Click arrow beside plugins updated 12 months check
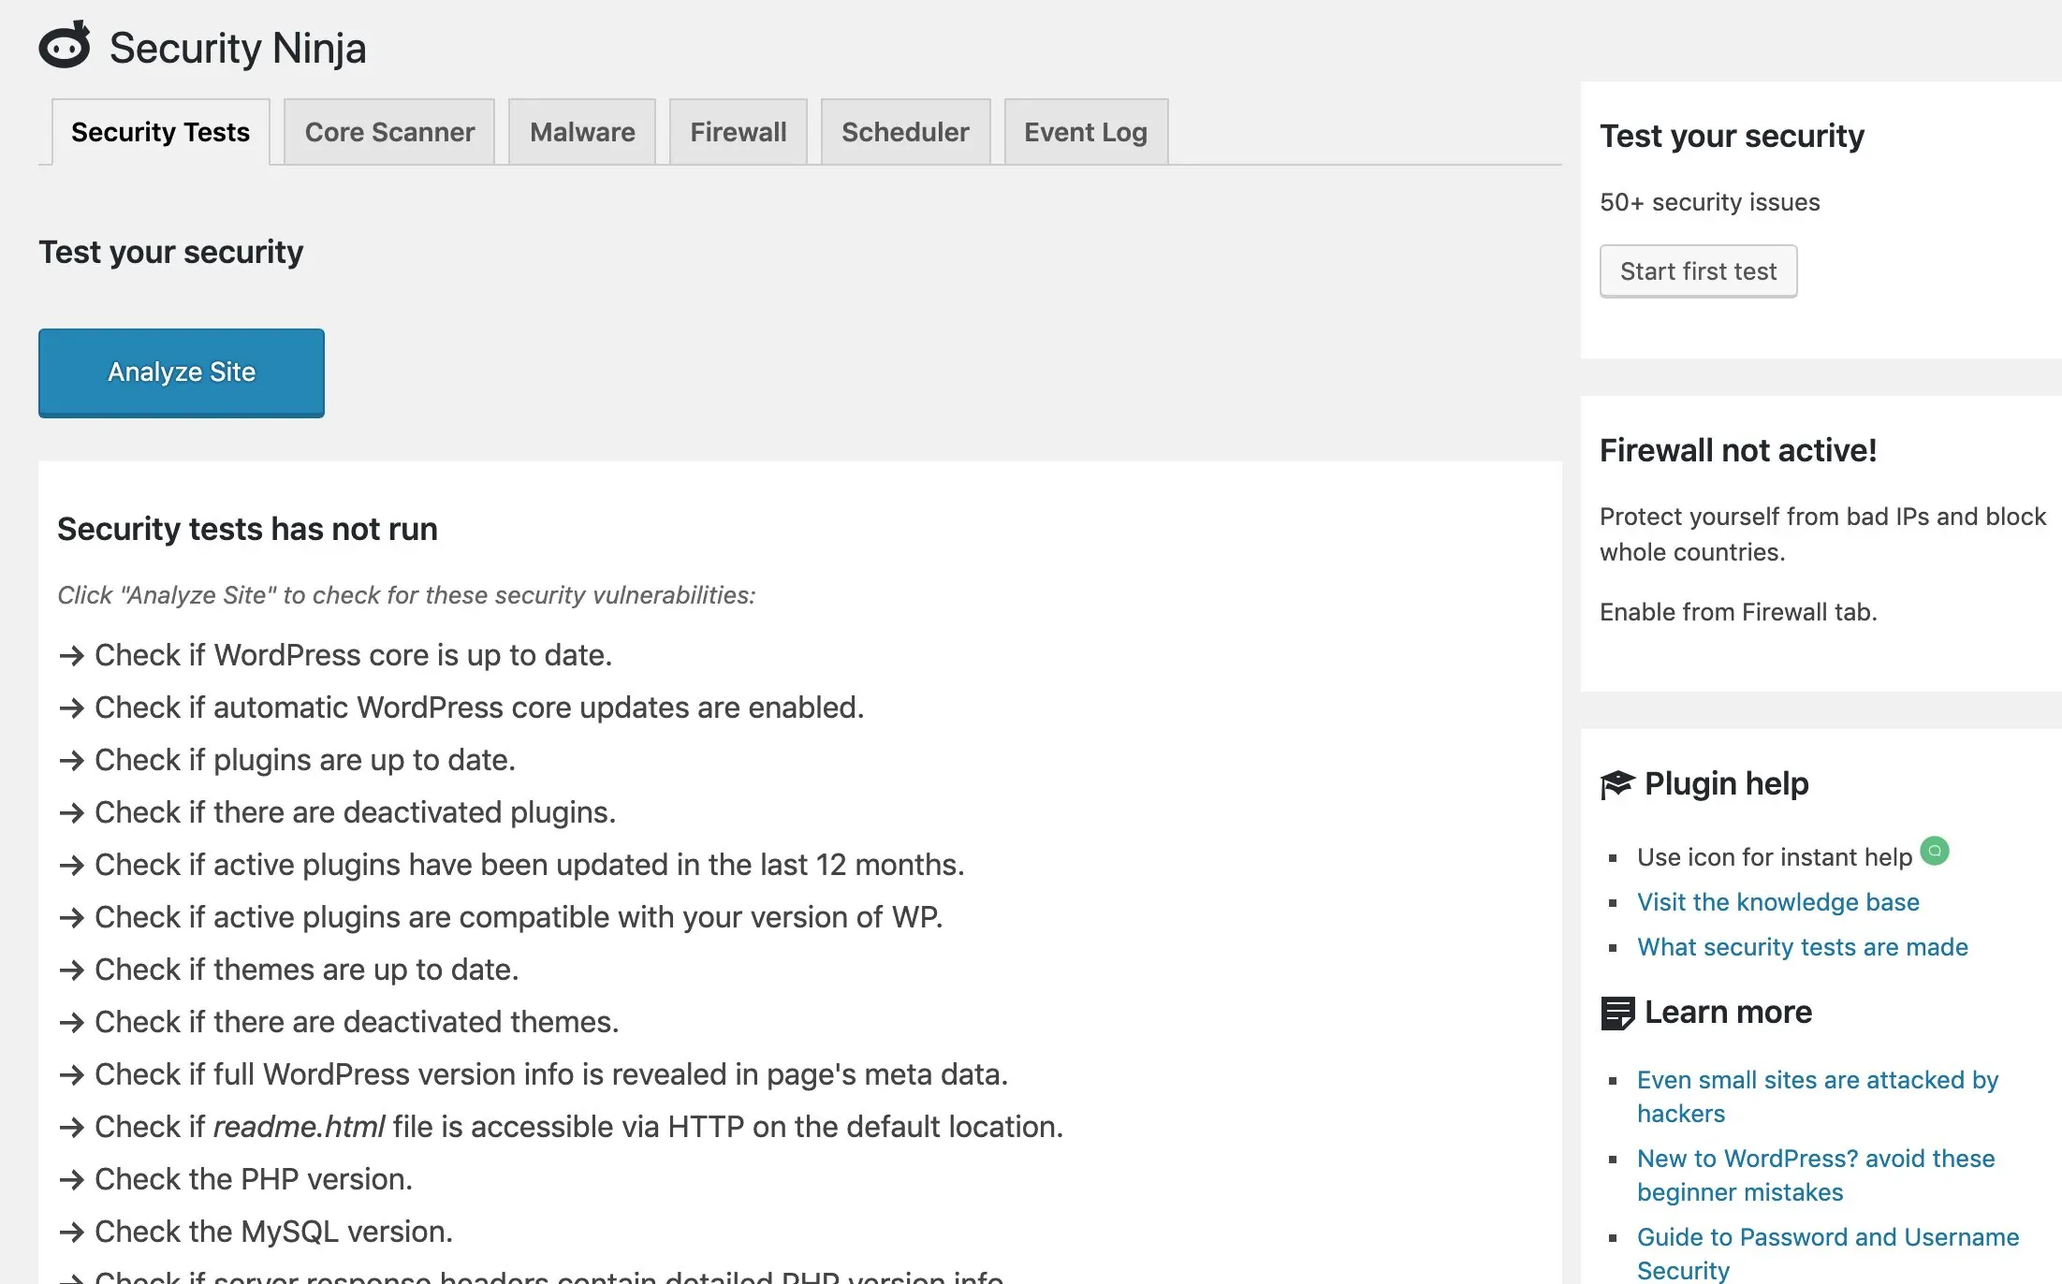Image resolution: width=2062 pixels, height=1284 pixels. coord(71,866)
